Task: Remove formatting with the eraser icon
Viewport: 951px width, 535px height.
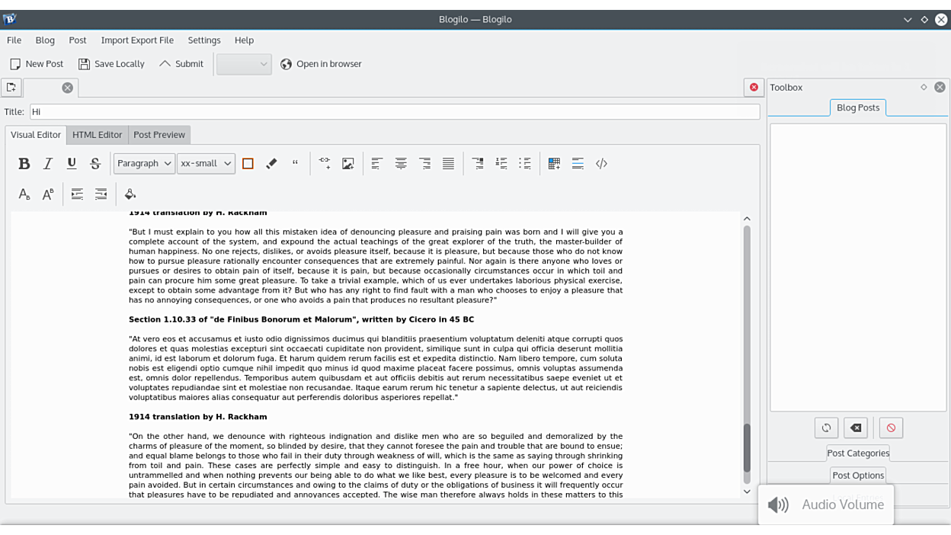Action: [271, 163]
